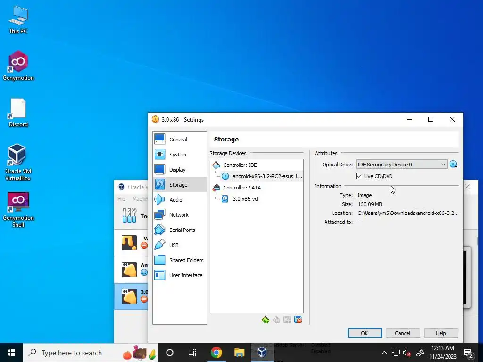Open Audio settings category
Viewport: 483px width, 362px height.
click(x=180, y=200)
